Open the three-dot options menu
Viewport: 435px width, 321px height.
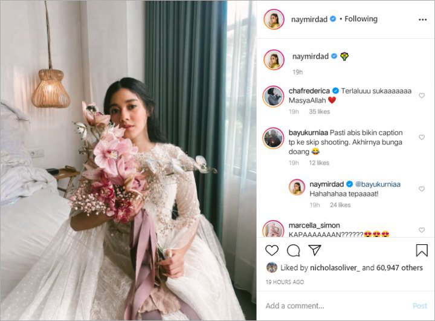click(422, 19)
